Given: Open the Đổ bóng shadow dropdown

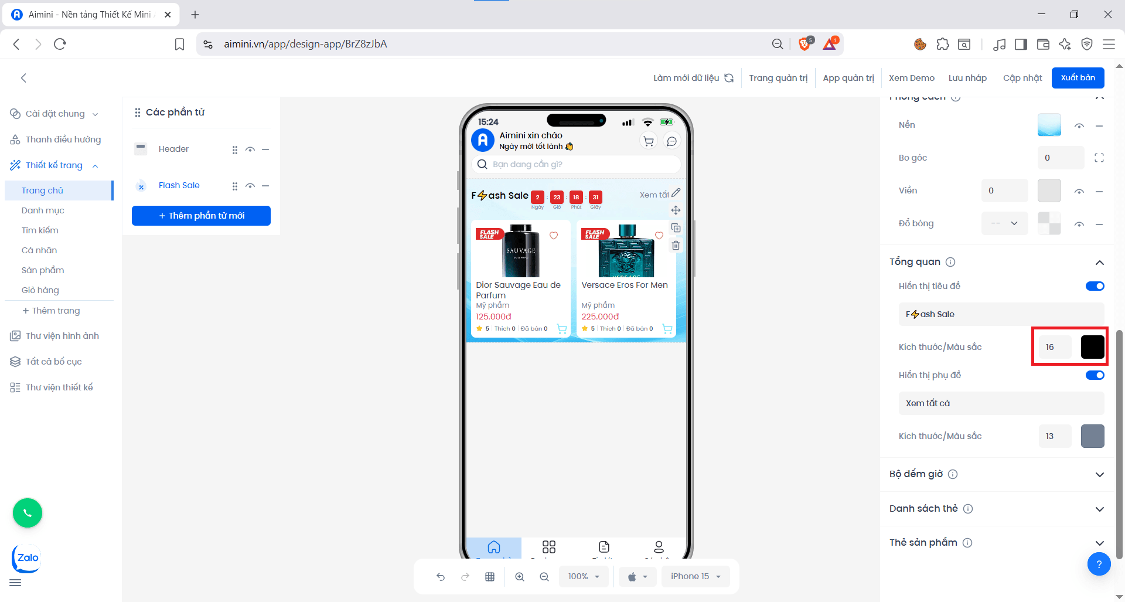Looking at the screenshot, I should 1004,223.
